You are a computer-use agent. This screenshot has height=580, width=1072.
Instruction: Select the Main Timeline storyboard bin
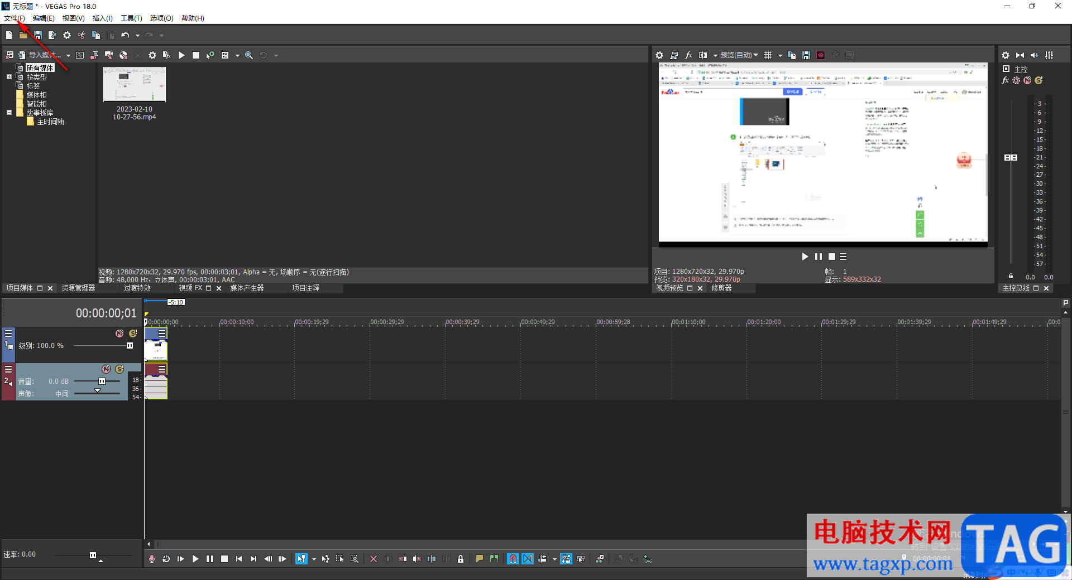(50, 122)
